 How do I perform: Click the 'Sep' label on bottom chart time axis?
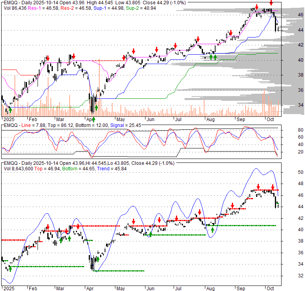click(x=240, y=289)
